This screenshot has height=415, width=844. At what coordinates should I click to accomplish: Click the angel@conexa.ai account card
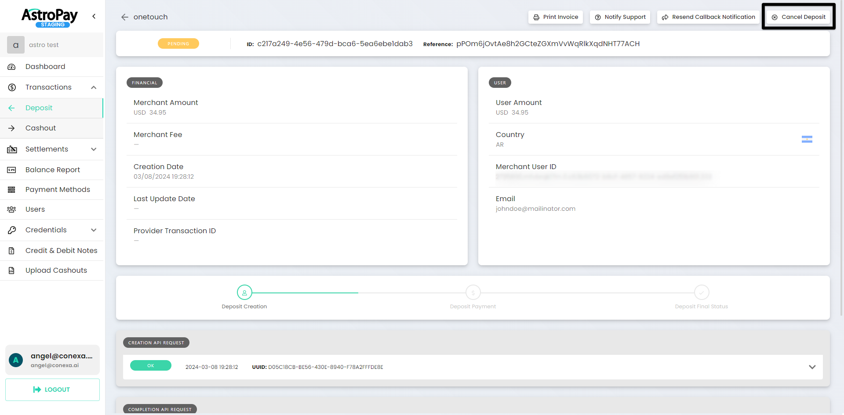click(x=52, y=360)
